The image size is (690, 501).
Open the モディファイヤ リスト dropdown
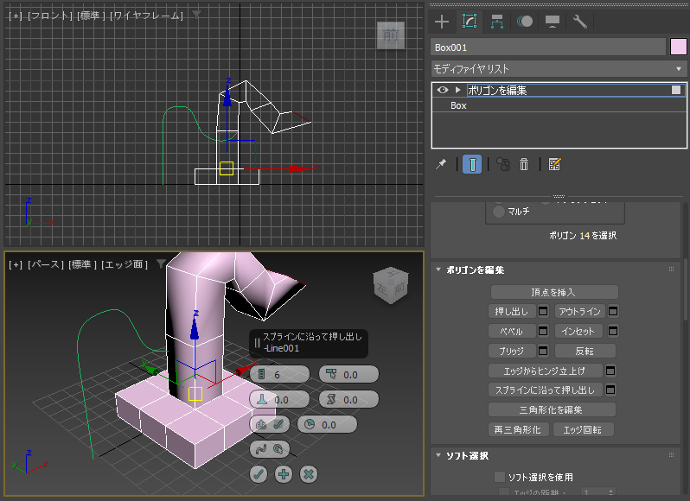[x=559, y=69]
